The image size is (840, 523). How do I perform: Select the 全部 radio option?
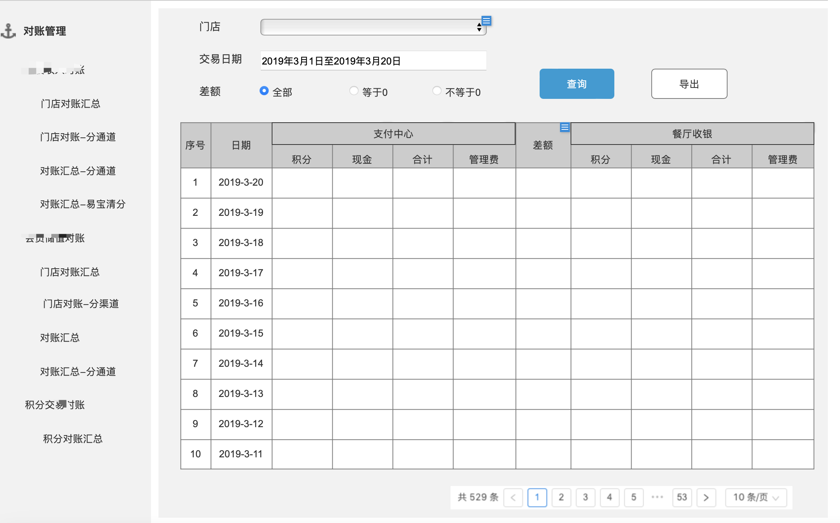coord(264,91)
